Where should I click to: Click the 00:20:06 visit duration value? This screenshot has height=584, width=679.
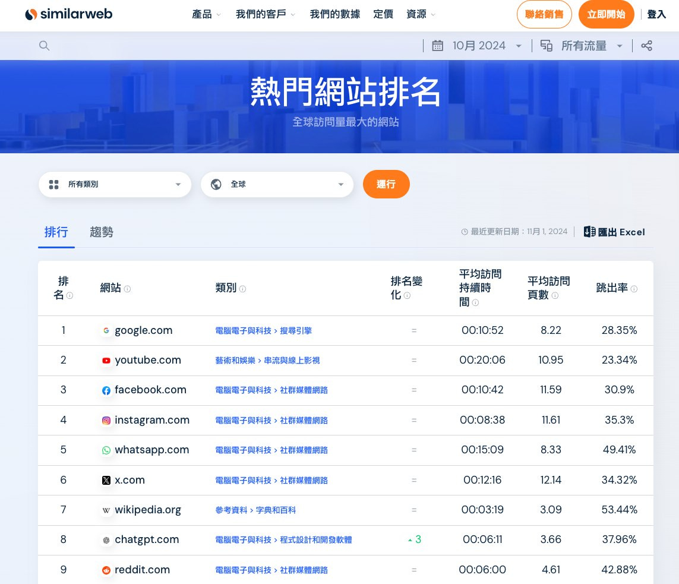482,360
